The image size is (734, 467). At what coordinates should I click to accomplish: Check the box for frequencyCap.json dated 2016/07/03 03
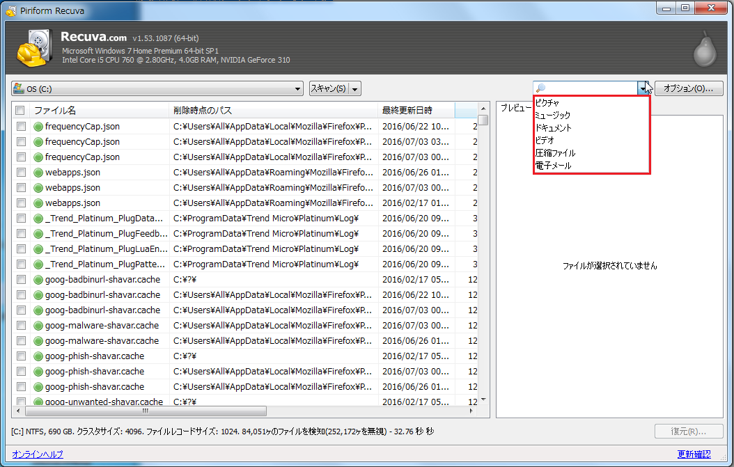[x=21, y=141]
